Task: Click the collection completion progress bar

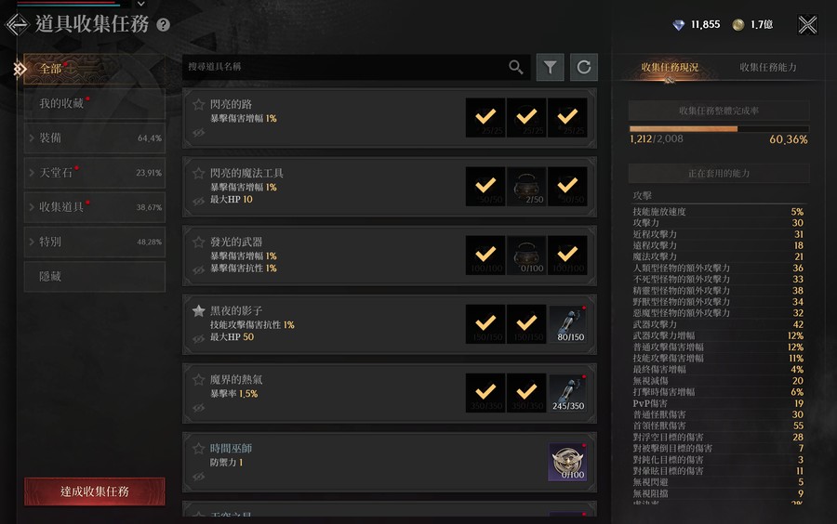Action: tap(719, 129)
